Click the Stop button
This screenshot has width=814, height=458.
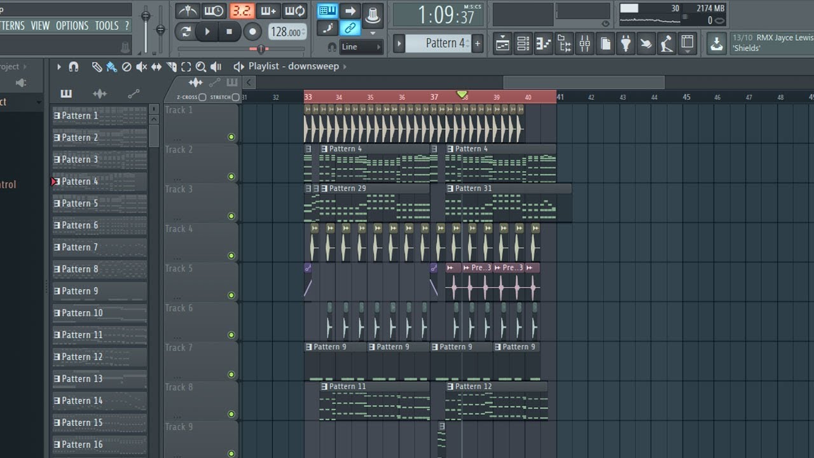point(229,31)
